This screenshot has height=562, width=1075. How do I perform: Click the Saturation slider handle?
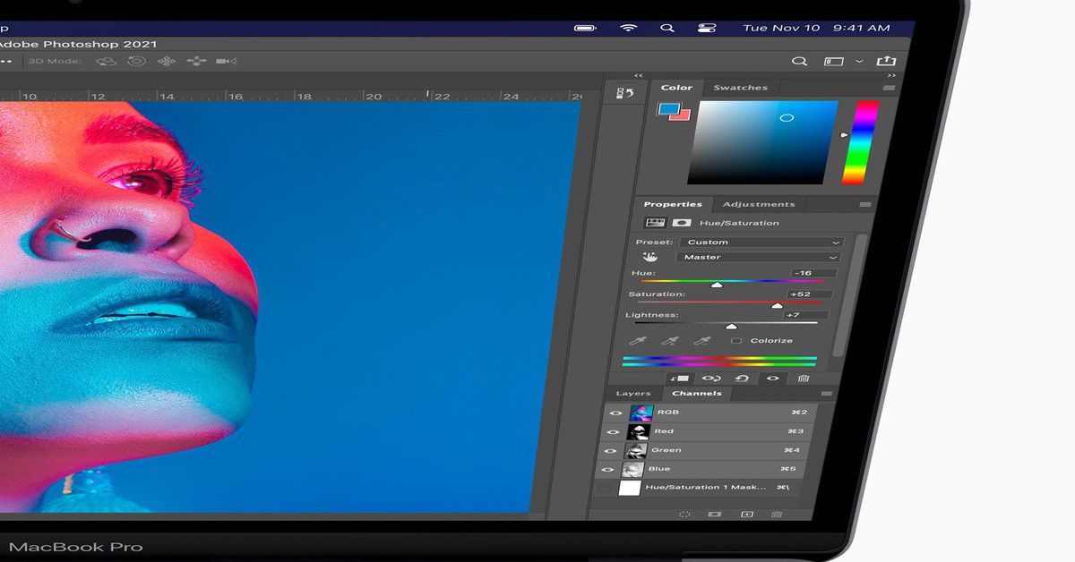777,304
